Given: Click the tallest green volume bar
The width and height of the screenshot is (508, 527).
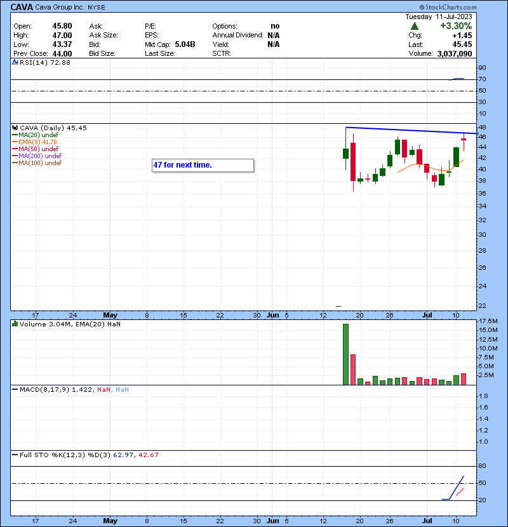Looking at the screenshot, I should coord(345,354).
